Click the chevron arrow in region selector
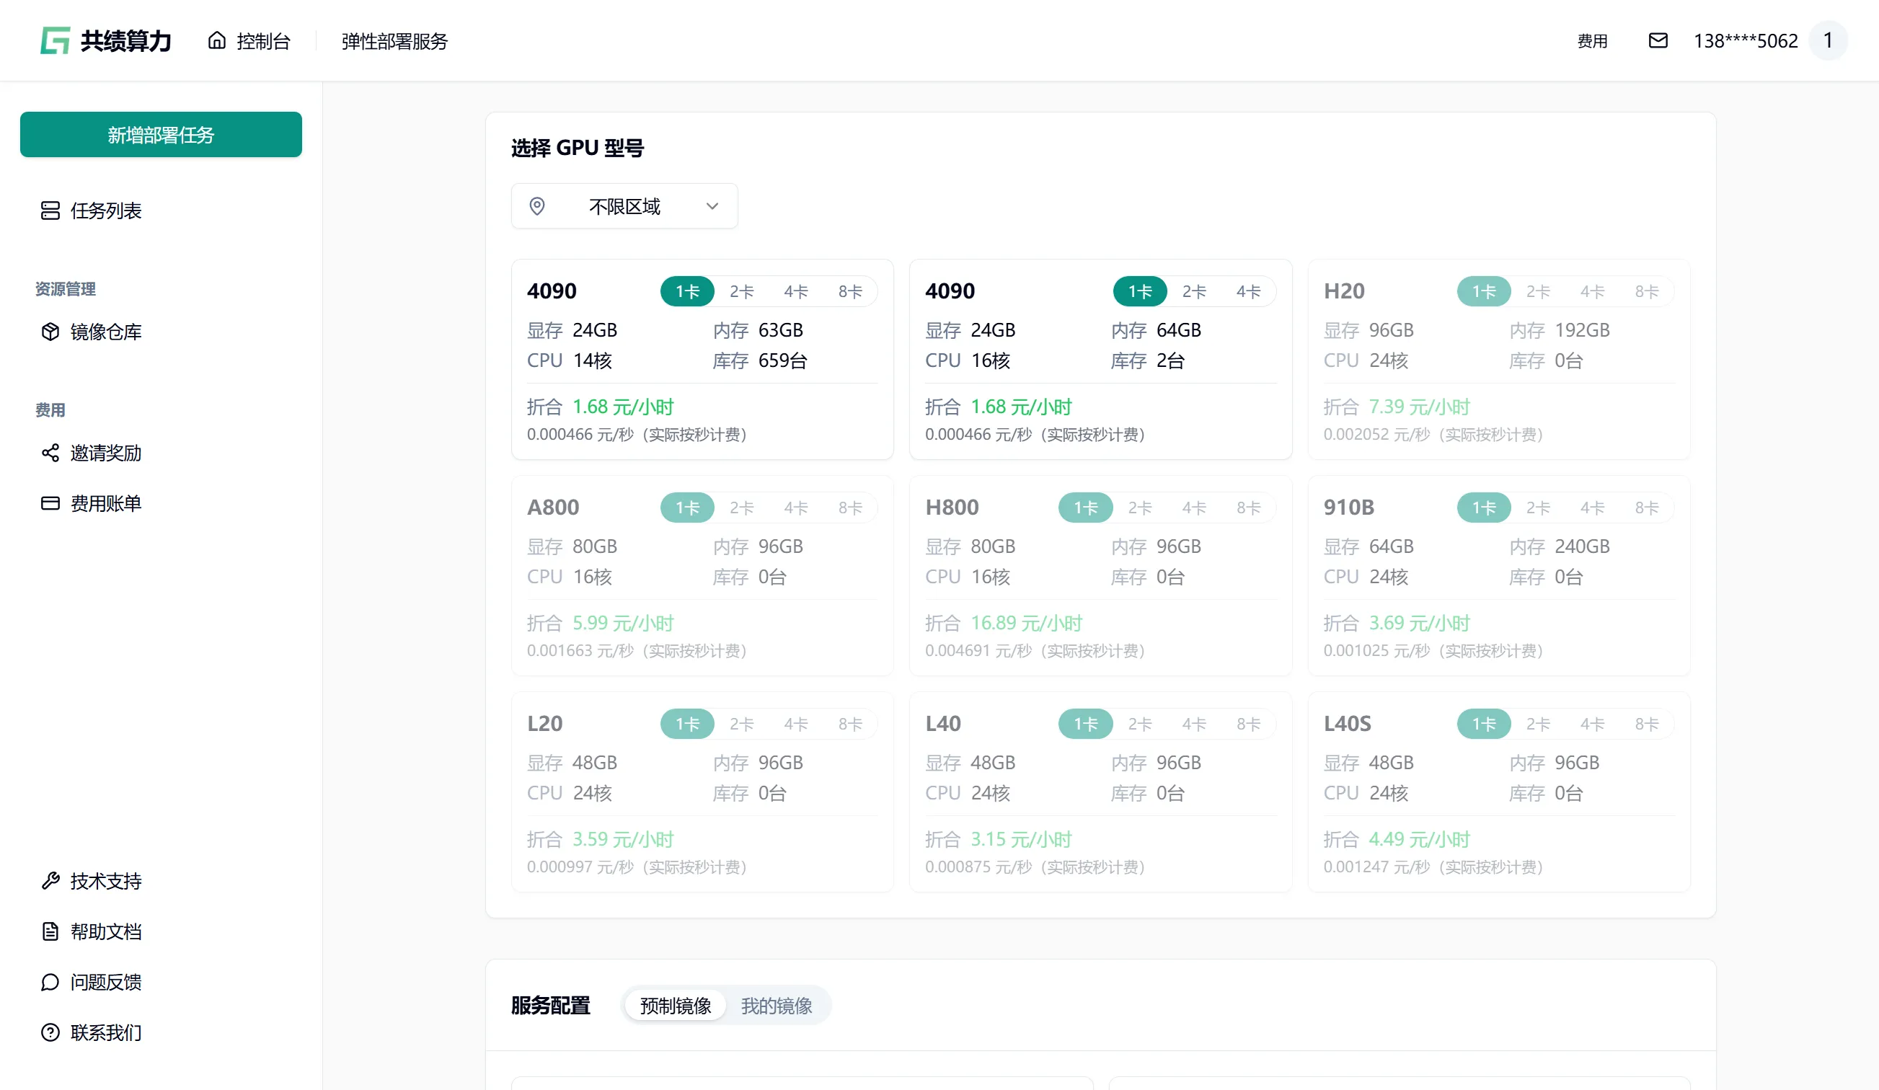Screen dimensions: 1879x1090 point(712,205)
